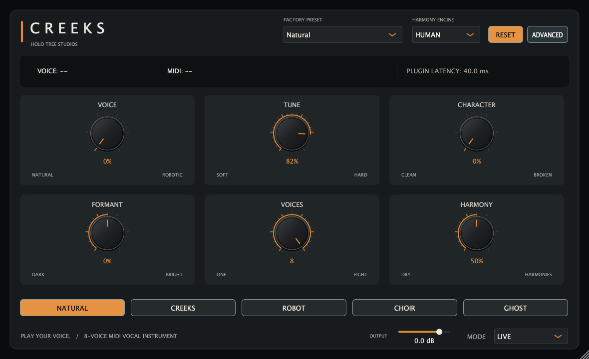Click the 82% value under TUNE
This screenshot has height=359, width=589.
pyautogui.click(x=292, y=162)
